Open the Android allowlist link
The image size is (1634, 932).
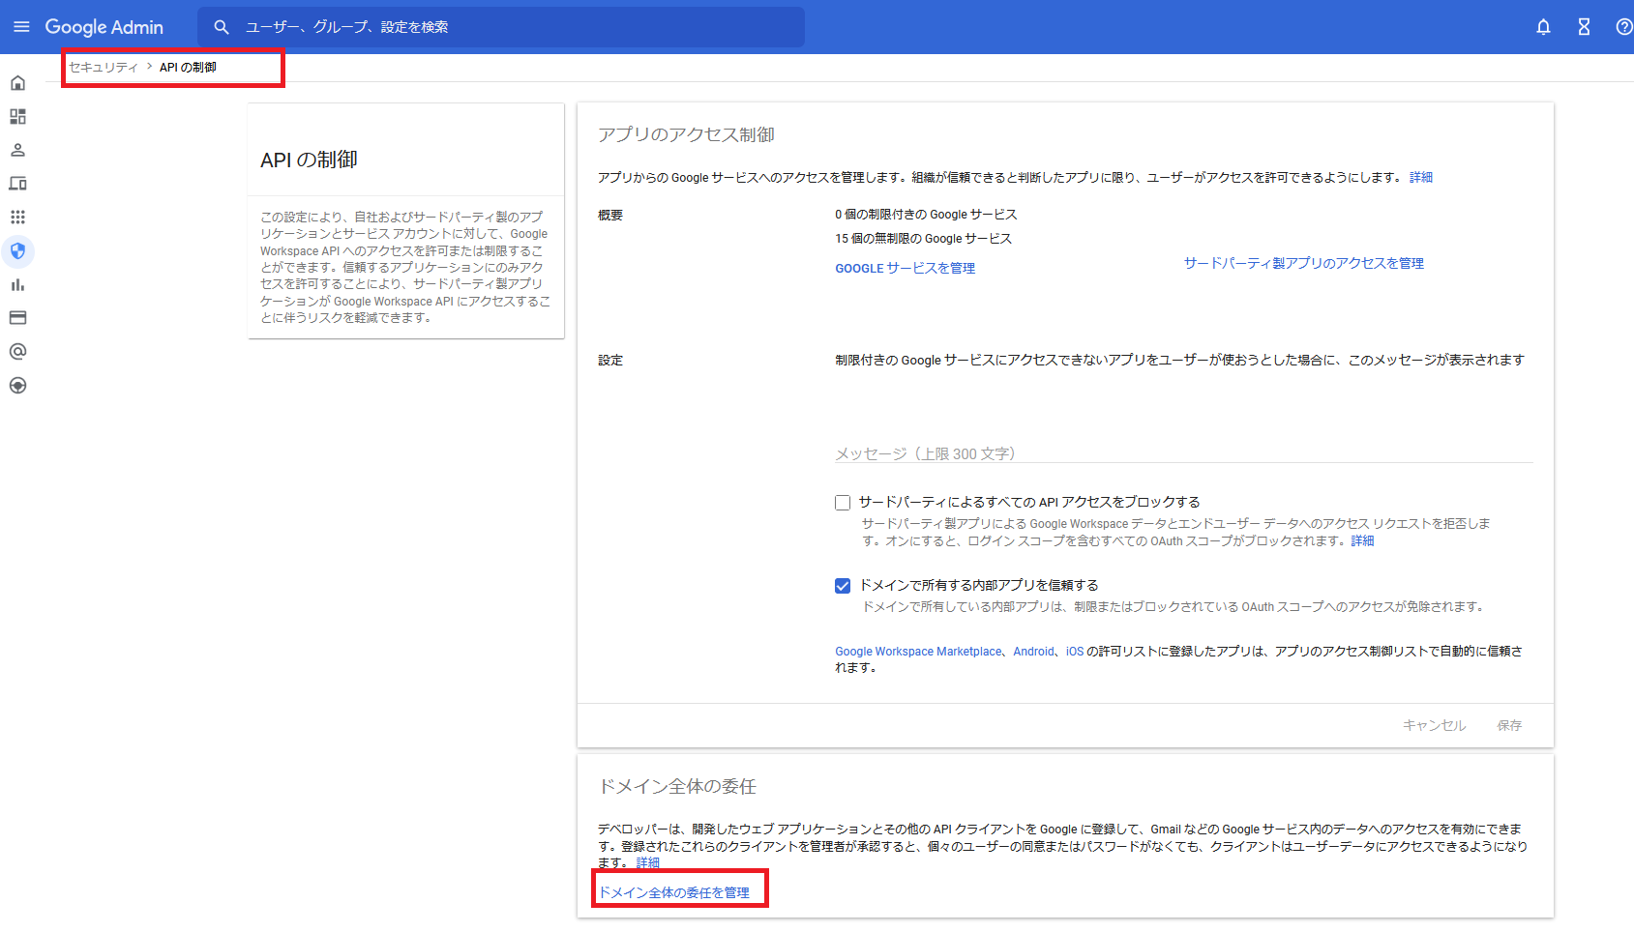pos(1033,652)
